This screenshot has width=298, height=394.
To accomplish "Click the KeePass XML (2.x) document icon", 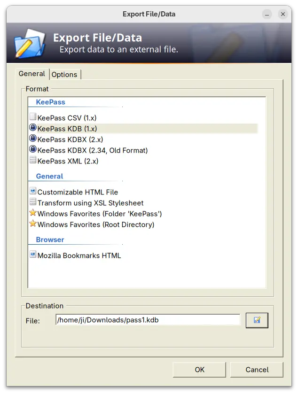I will coord(33,160).
